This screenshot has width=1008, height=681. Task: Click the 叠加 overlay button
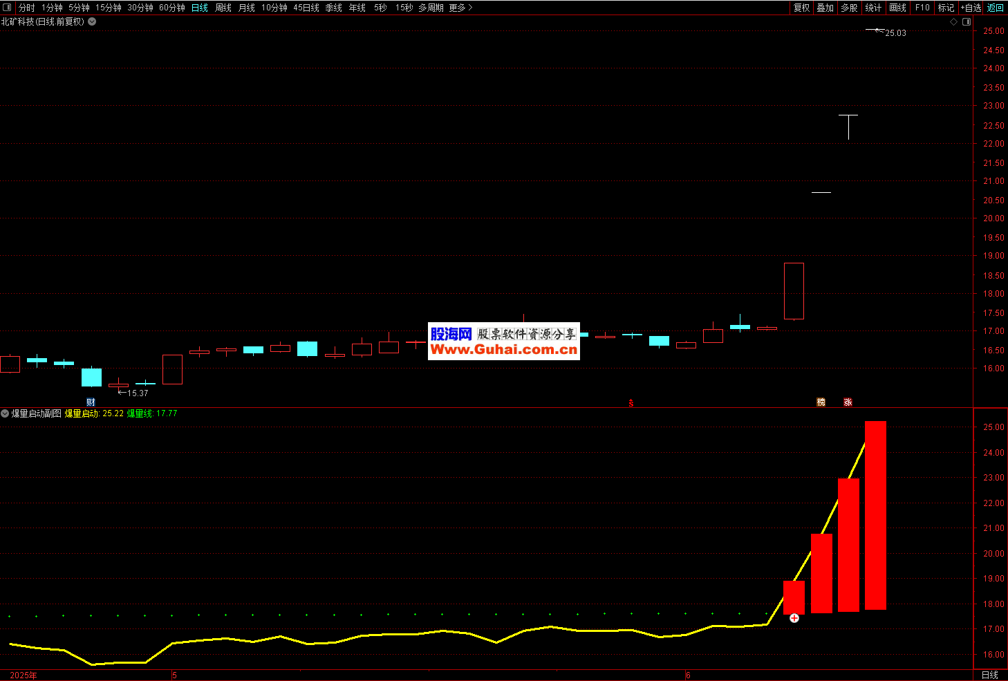pyautogui.click(x=825, y=8)
